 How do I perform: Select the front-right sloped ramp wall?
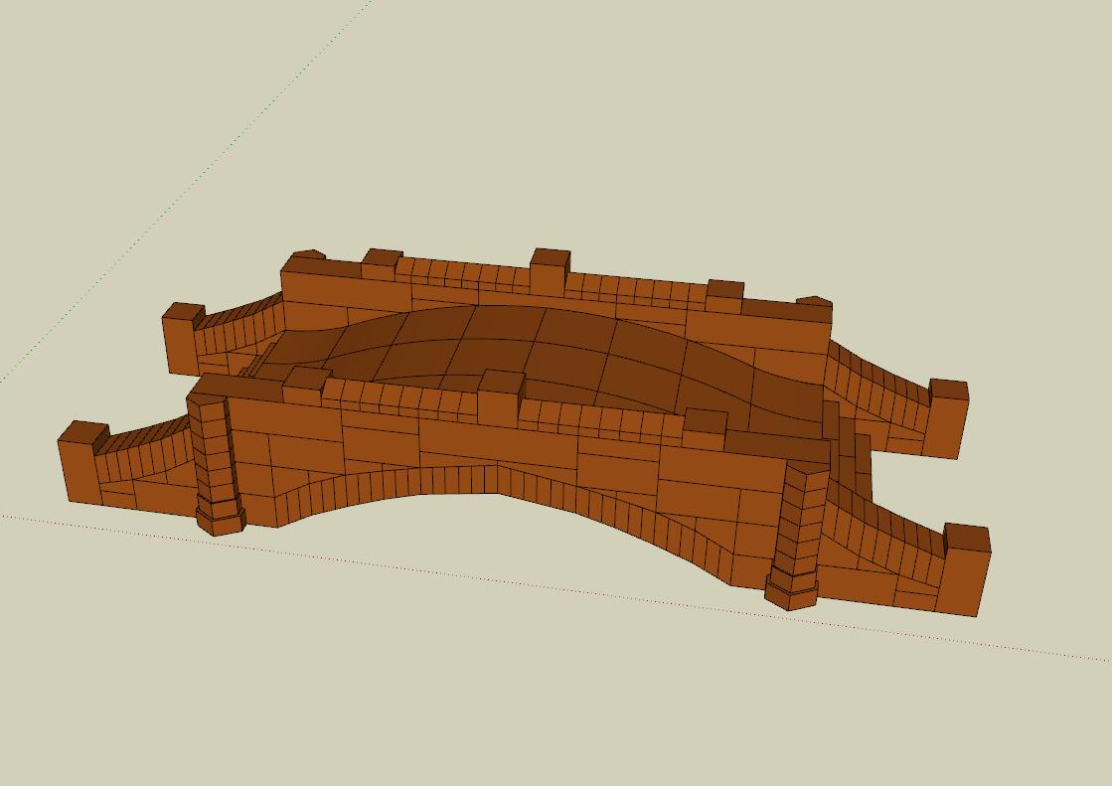click(884, 556)
